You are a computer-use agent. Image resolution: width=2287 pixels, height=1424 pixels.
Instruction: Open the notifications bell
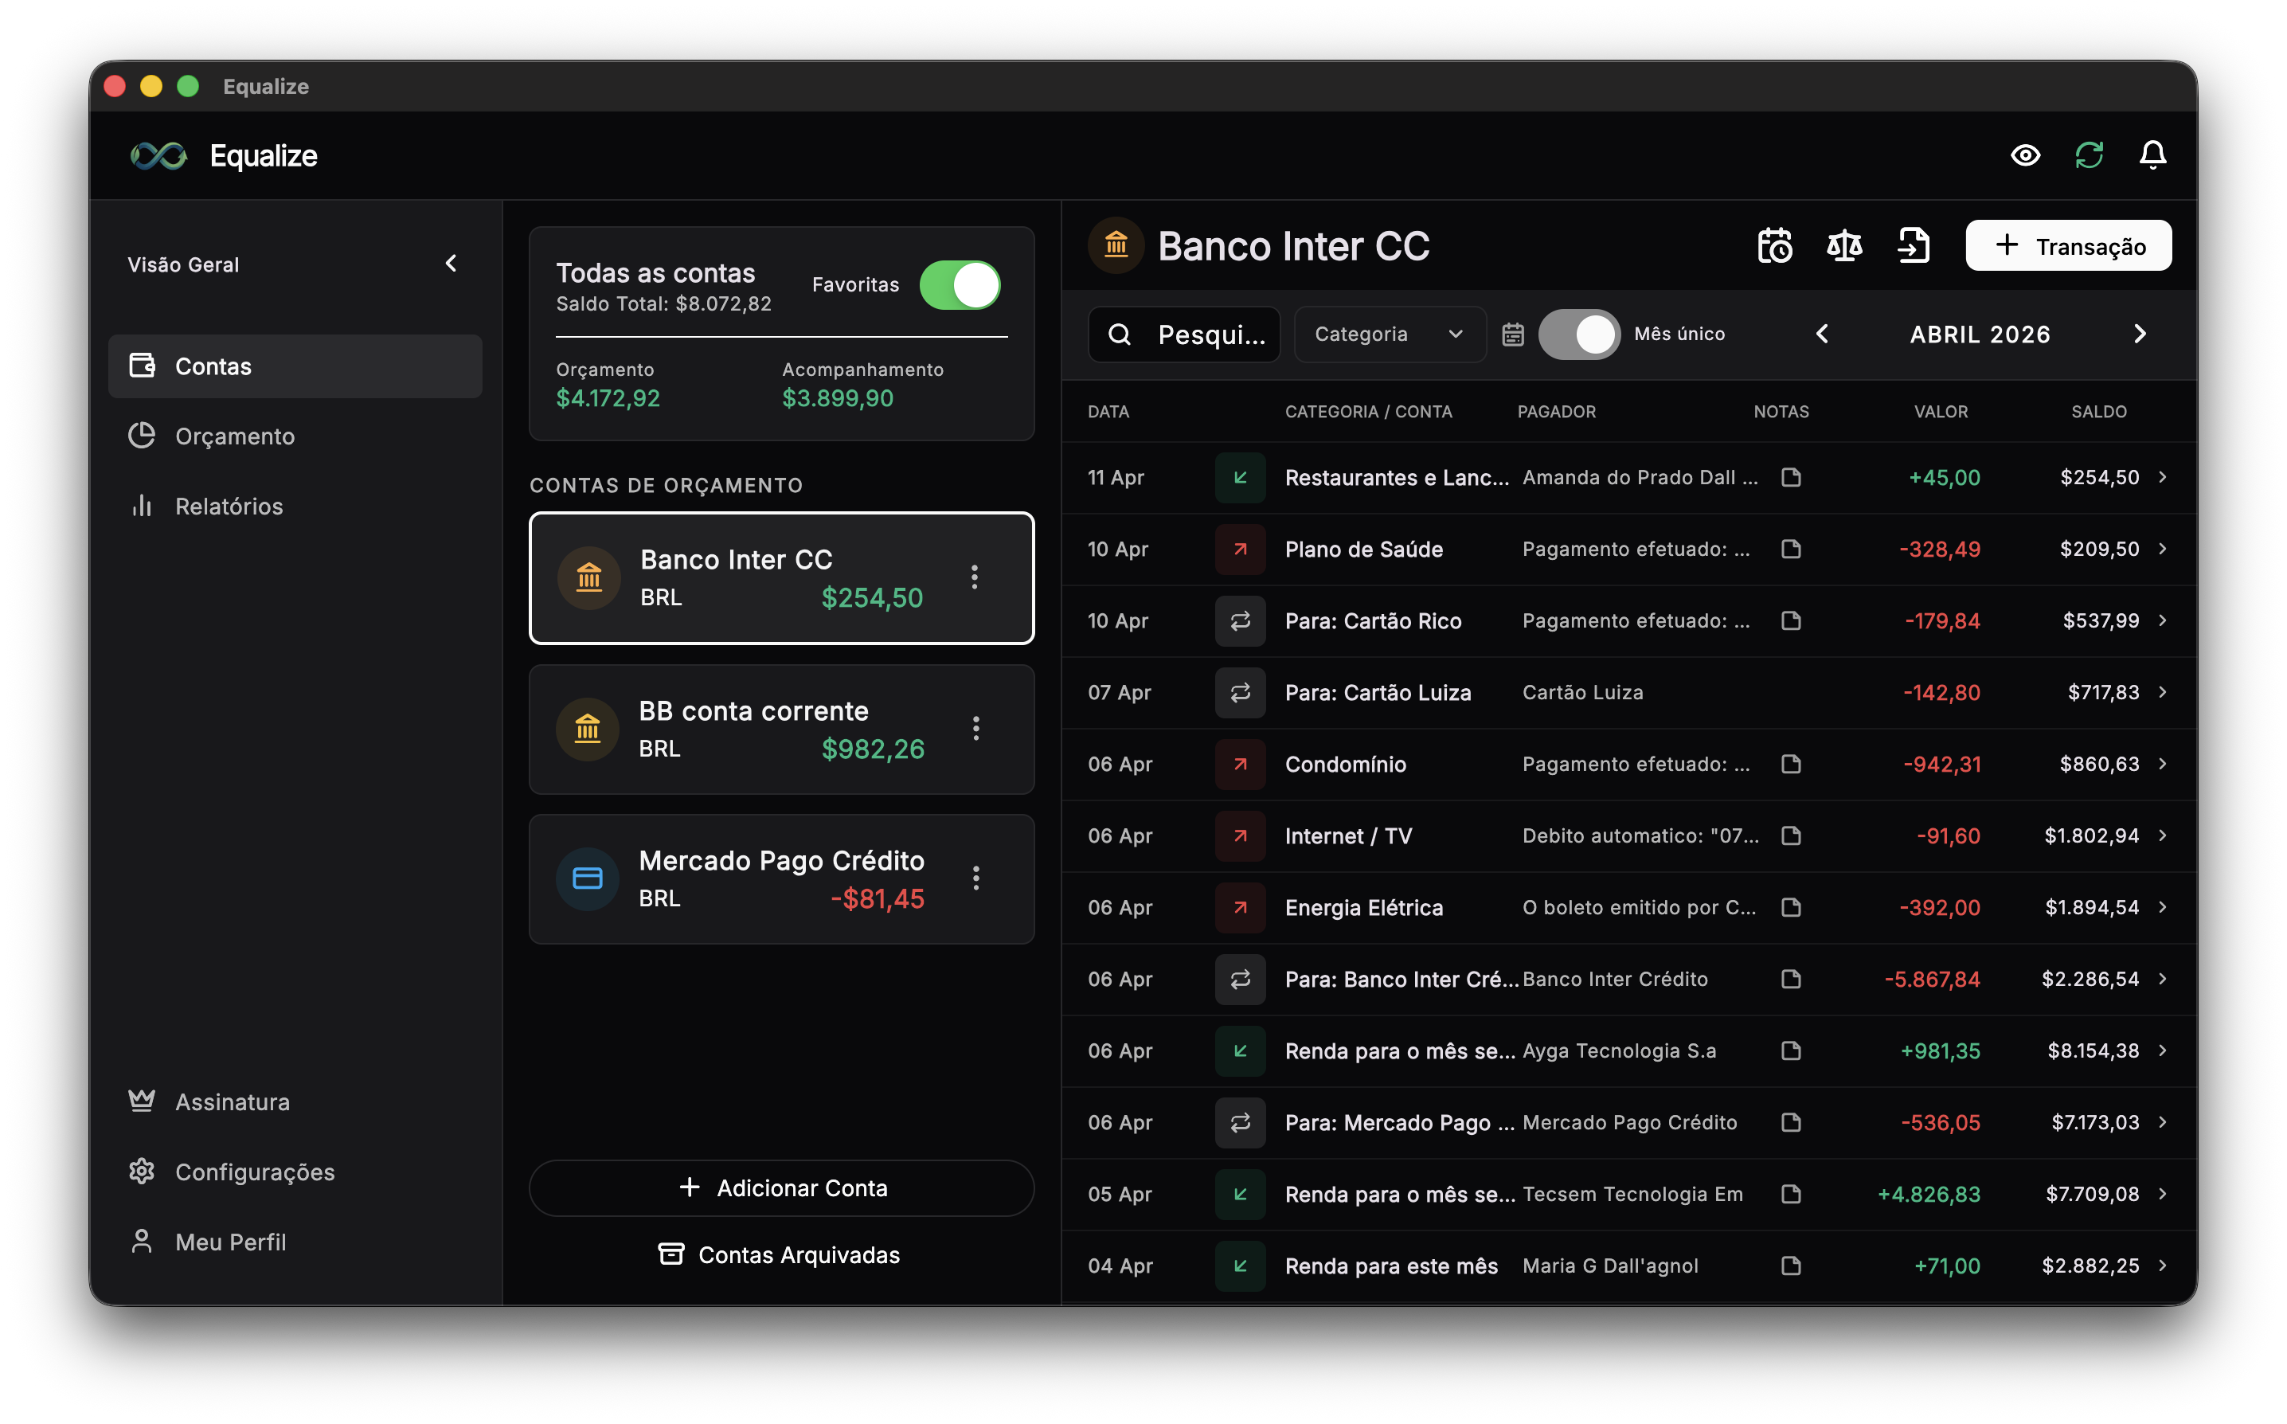point(2152,155)
